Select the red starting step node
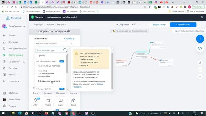206x116 pixels. (121, 63)
